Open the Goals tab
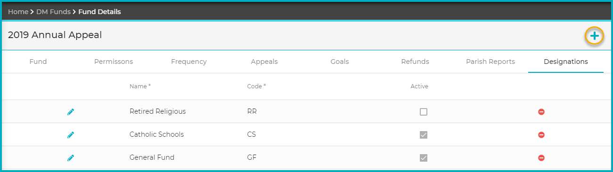 (340, 62)
